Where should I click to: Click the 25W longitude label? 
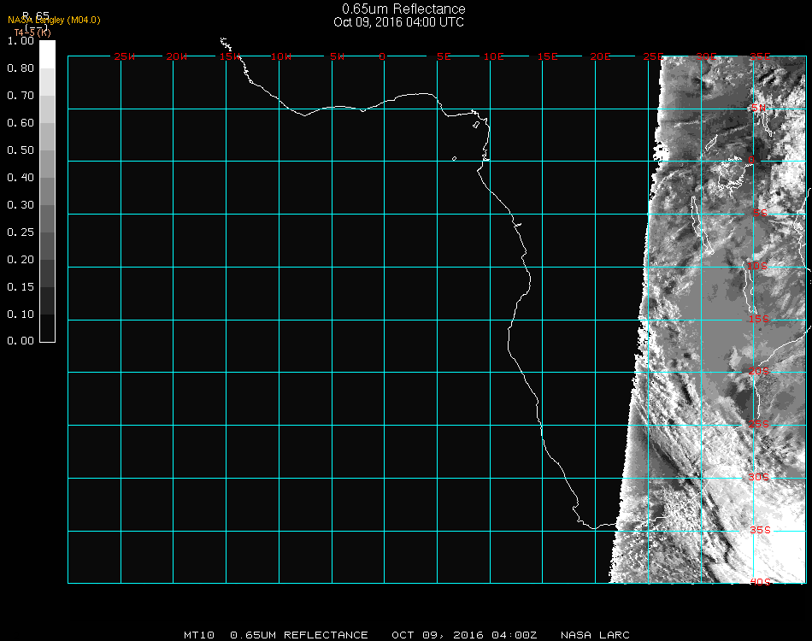click(124, 56)
